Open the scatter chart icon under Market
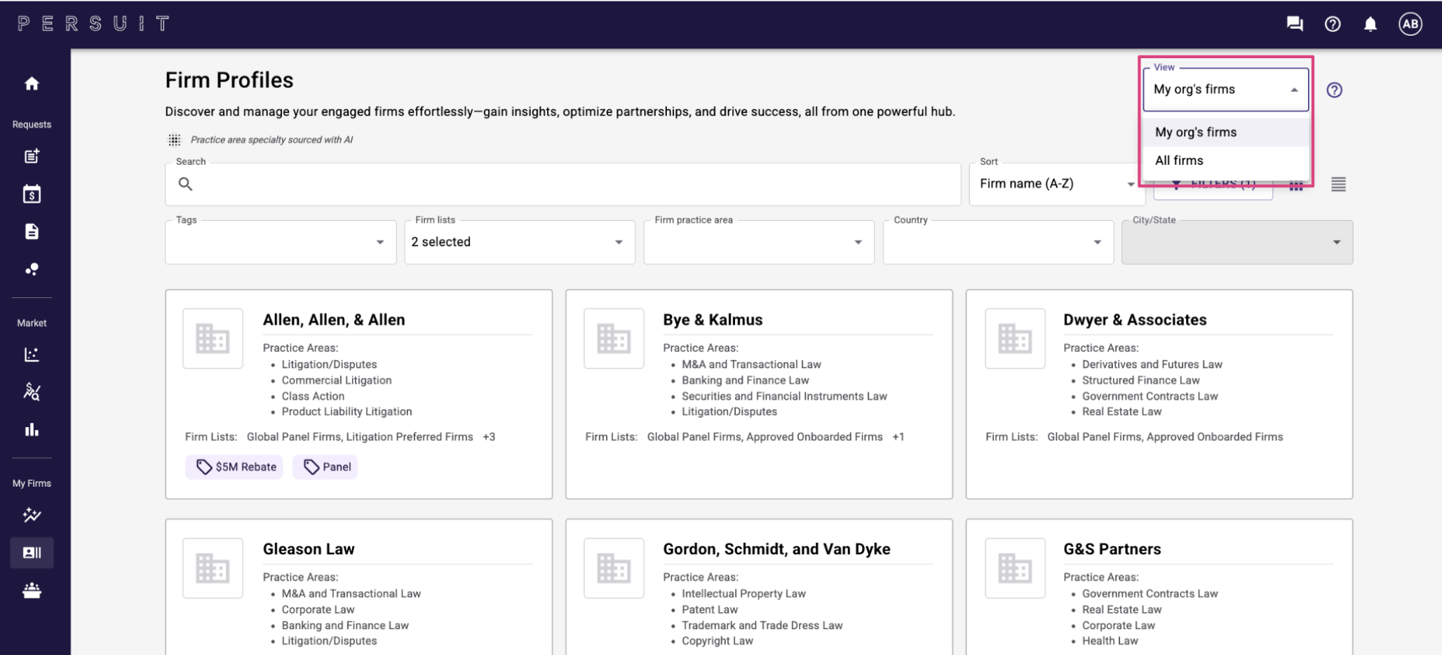 coord(32,354)
